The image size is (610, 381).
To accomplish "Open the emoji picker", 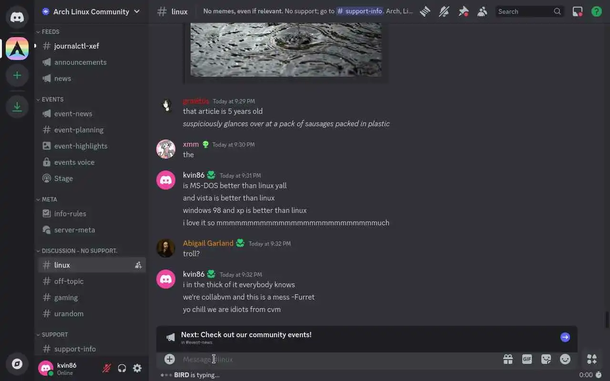I will pyautogui.click(x=565, y=359).
